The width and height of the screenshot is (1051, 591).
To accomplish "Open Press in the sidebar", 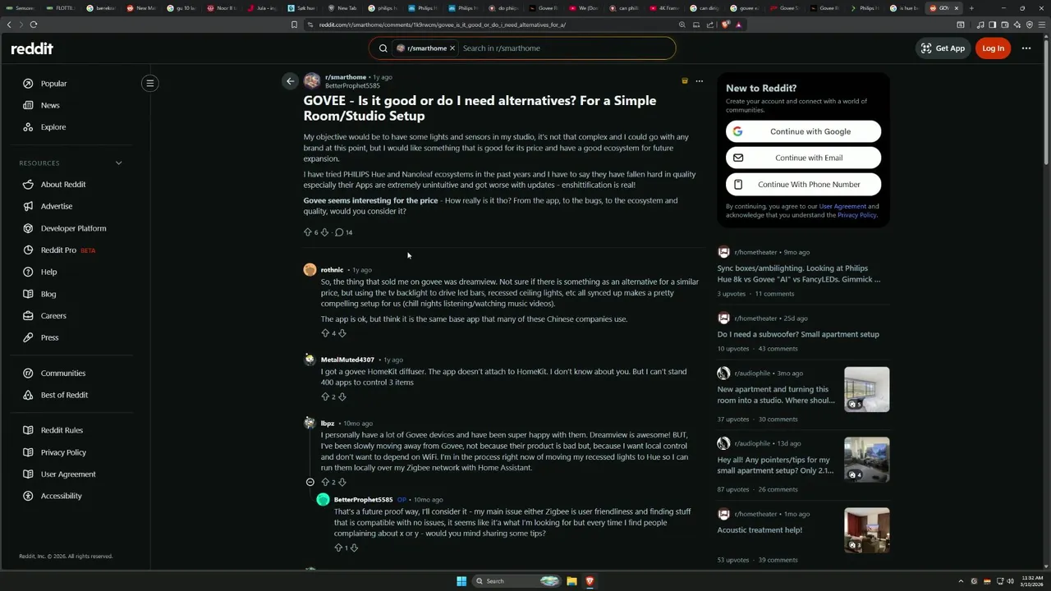I will pyautogui.click(x=49, y=337).
